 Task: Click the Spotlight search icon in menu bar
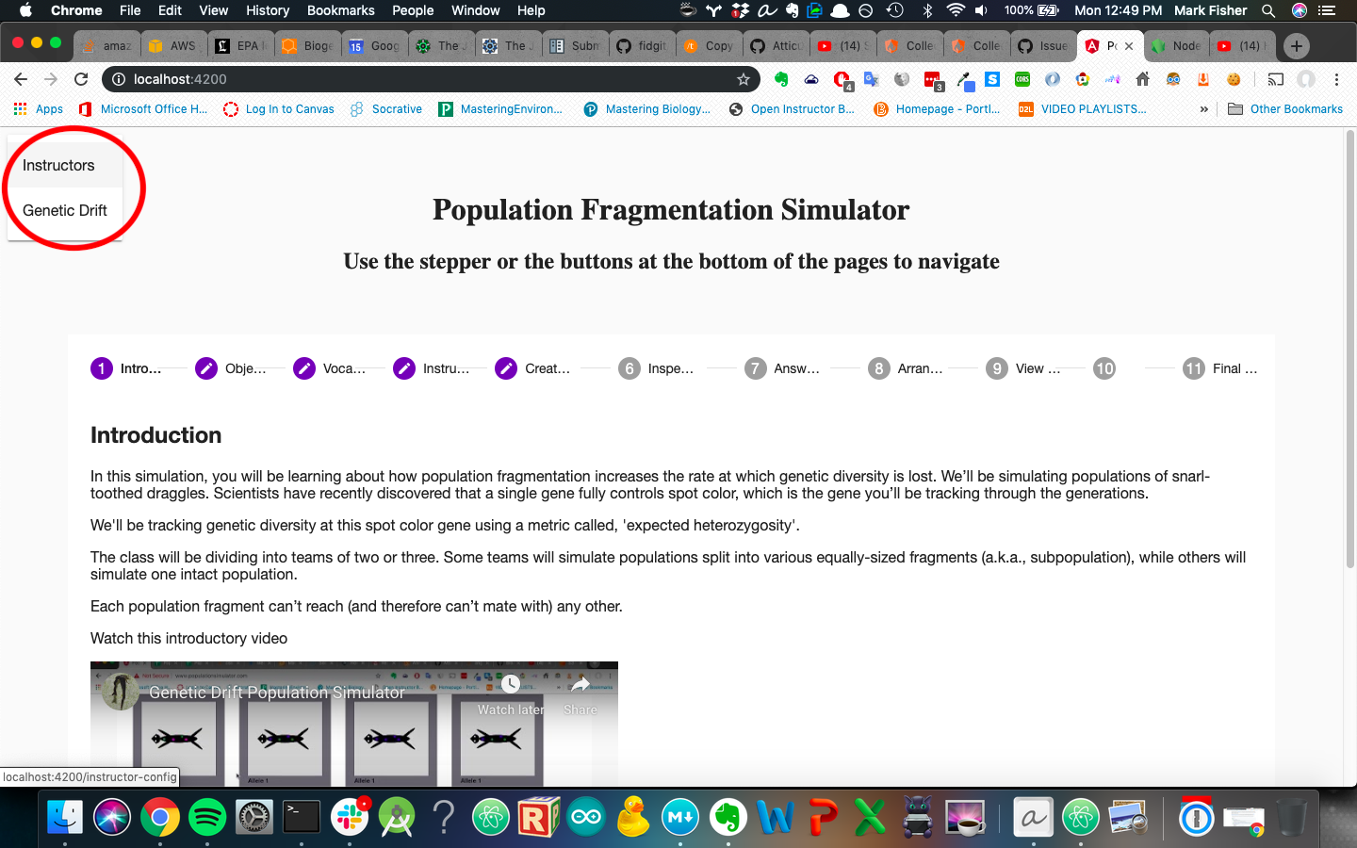(x=1268, y=10)
